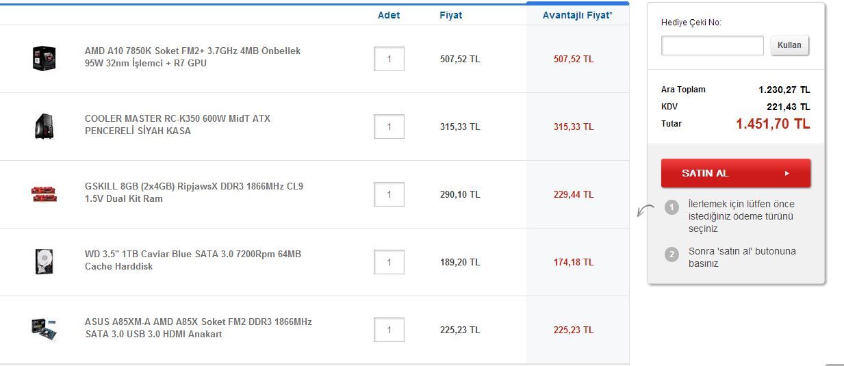Click the Hediye Çeki No input field

(x=712, y=46)
